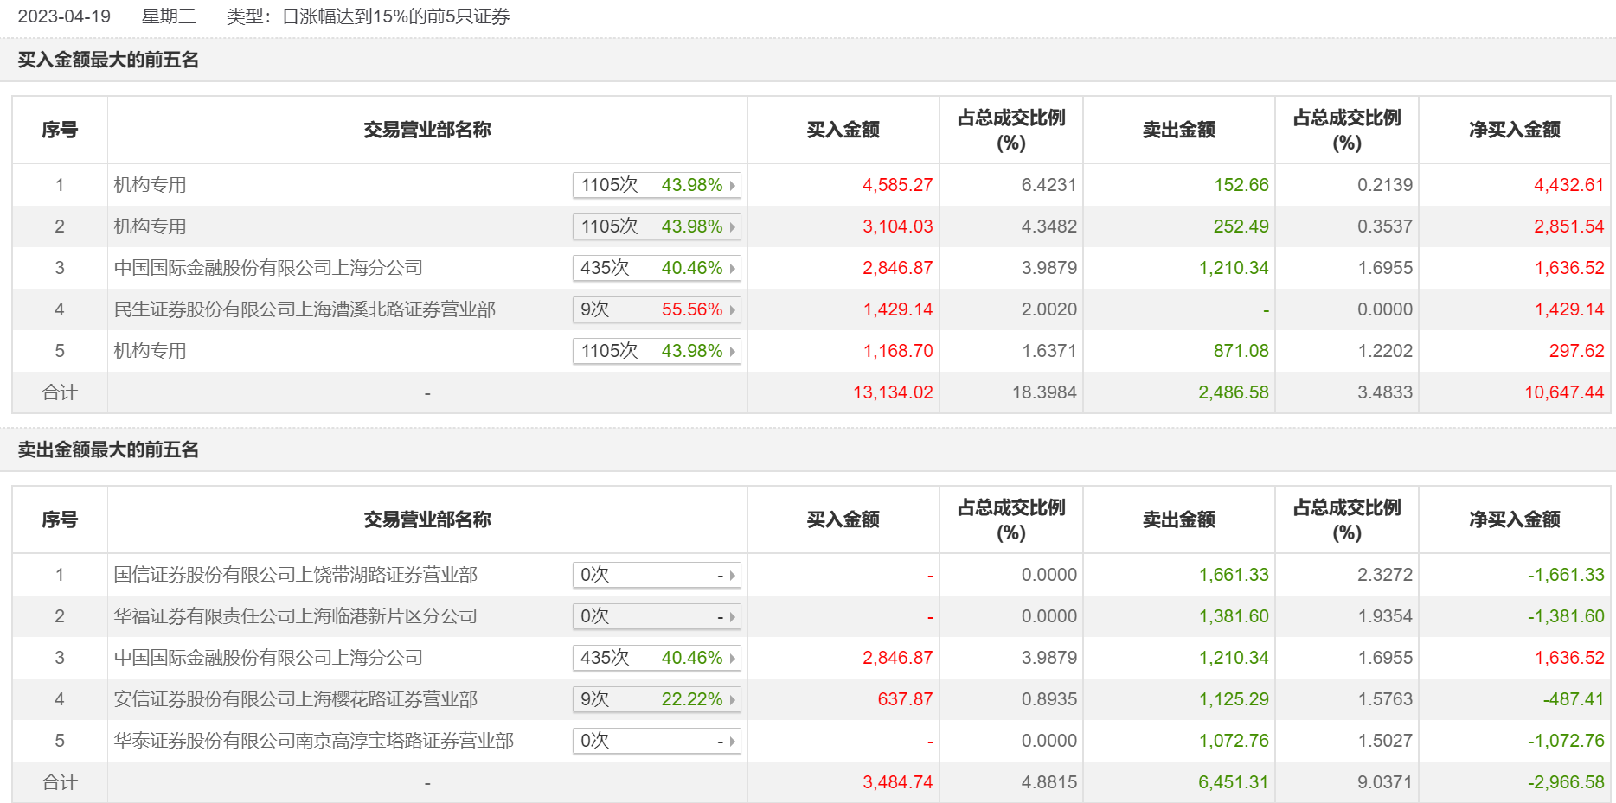Click arrow in 国信证券 row's 0次 box
The image size is (1616, 803).
733,575
